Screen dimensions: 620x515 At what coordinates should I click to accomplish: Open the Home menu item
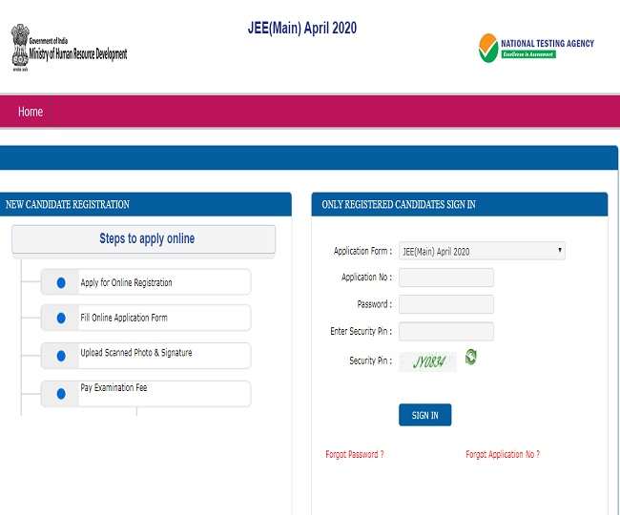pos(31,113)
